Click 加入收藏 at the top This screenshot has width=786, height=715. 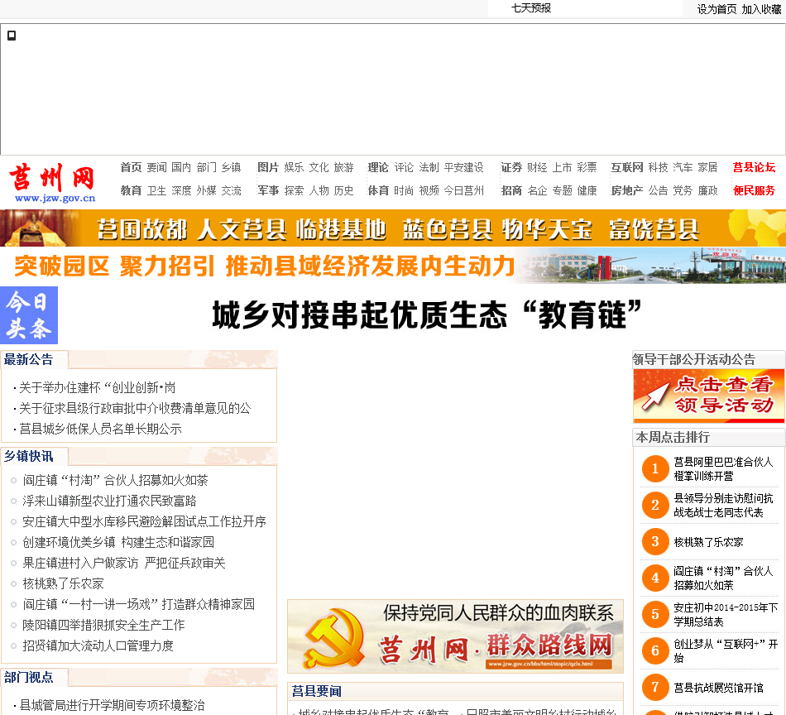[x=761, y=9]
